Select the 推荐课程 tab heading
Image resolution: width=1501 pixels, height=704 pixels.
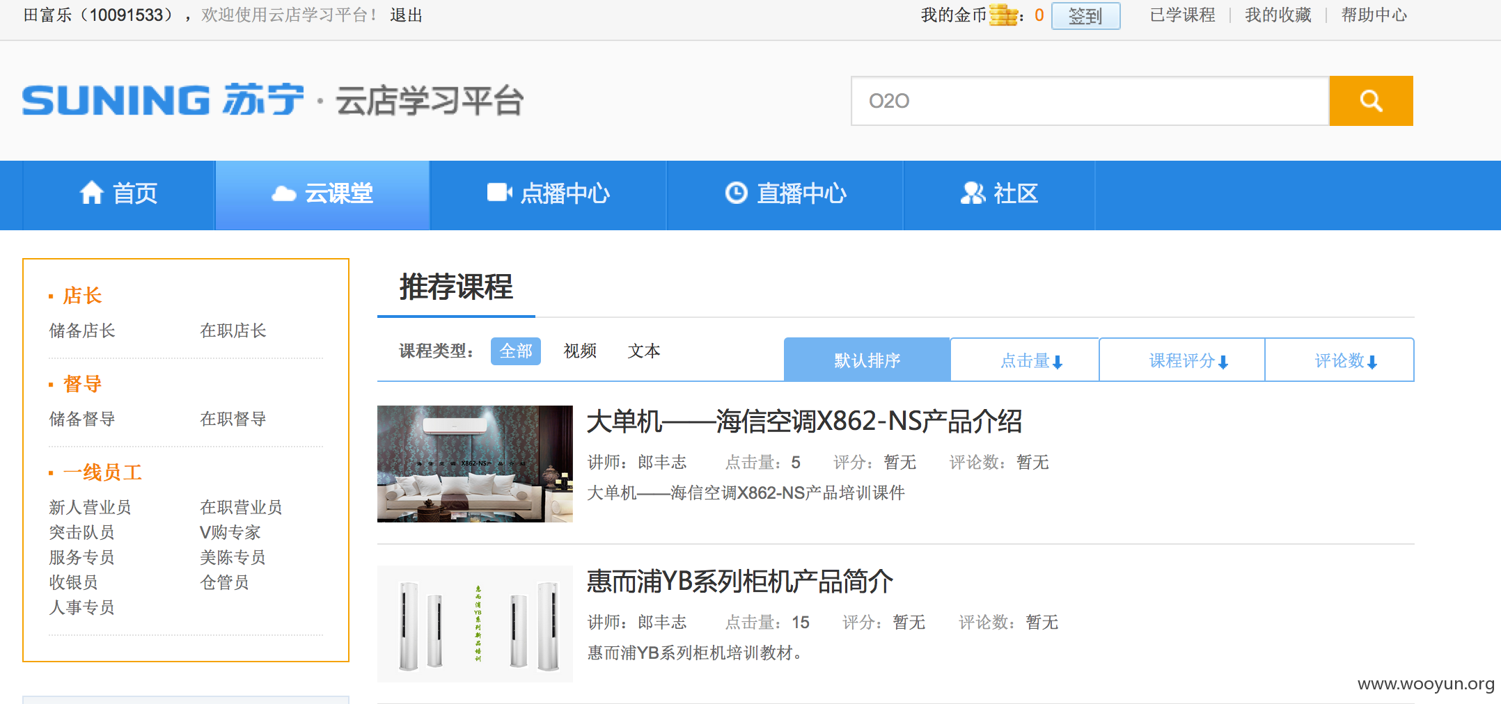coord(456,287)
